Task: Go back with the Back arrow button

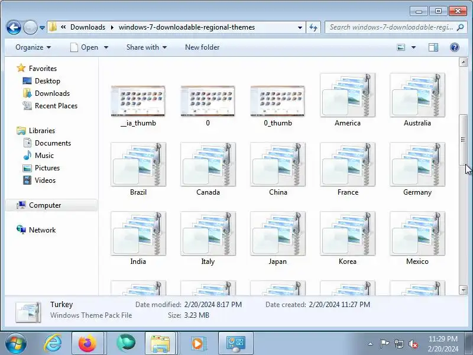Action: click(x=14, y=27)
